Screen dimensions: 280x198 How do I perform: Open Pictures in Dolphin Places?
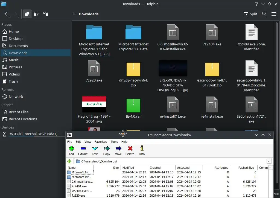pyautogui.click(x=36, y=67)
